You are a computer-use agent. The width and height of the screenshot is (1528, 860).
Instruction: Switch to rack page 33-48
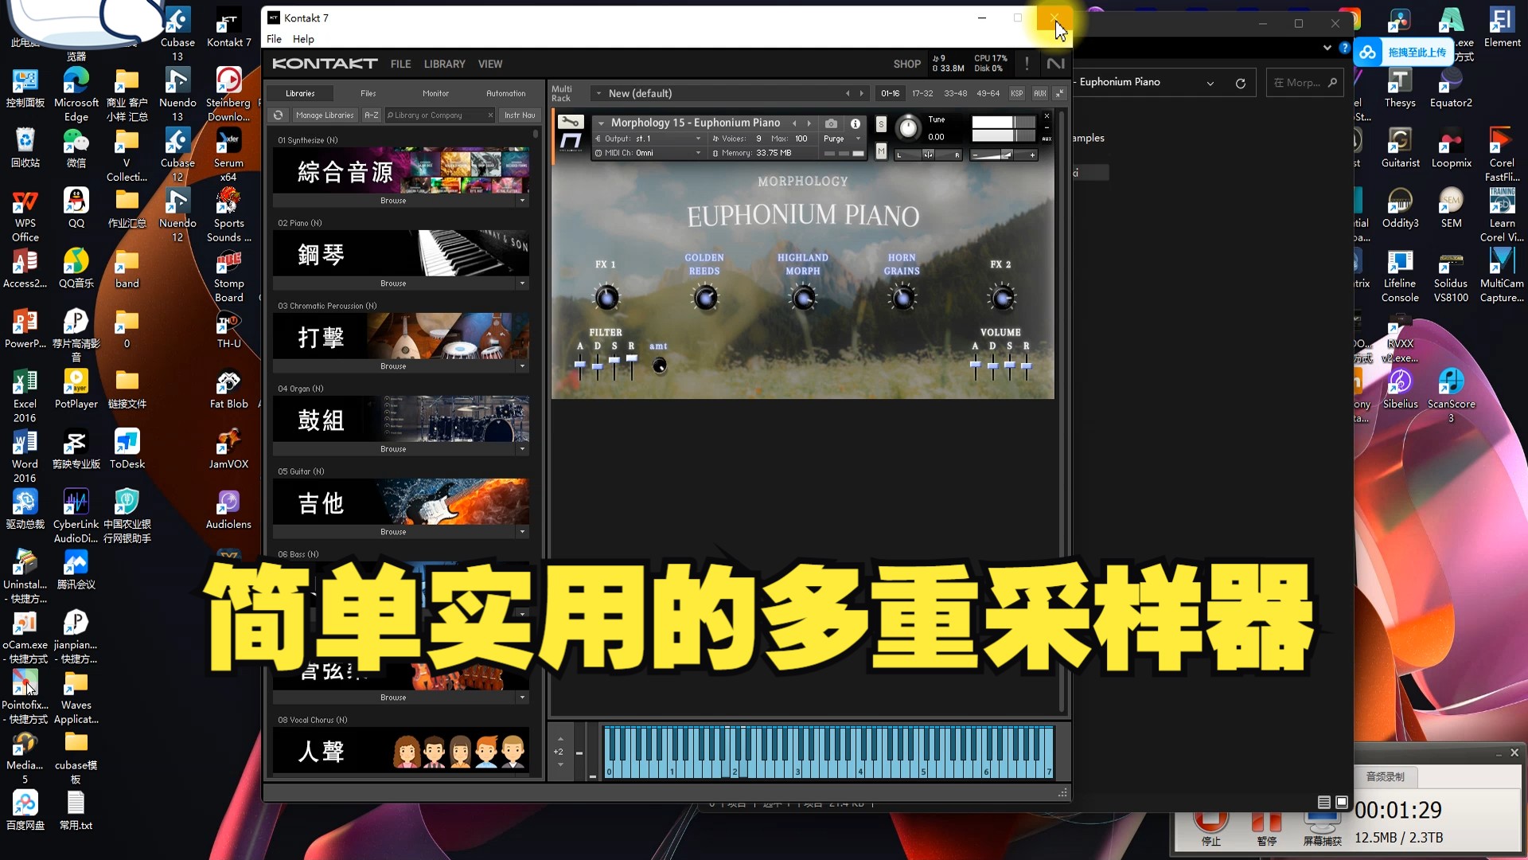click(955, 93)
